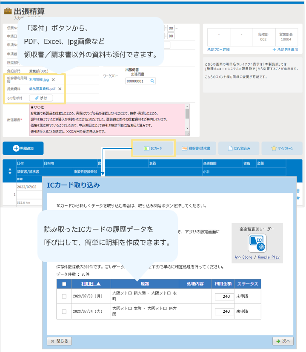Click the blue 明細追加 plus button
306x352 pixels.
pyautogui.click(x=23, y=148)
